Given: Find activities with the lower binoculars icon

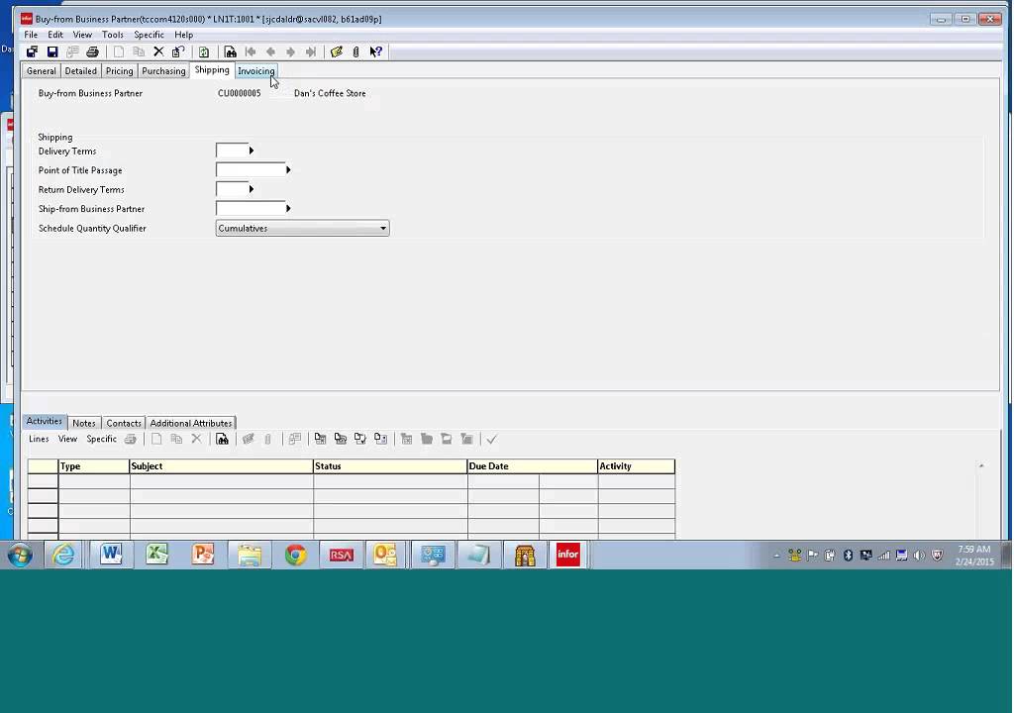Looking at the screenshot, I should click(222, 440).
